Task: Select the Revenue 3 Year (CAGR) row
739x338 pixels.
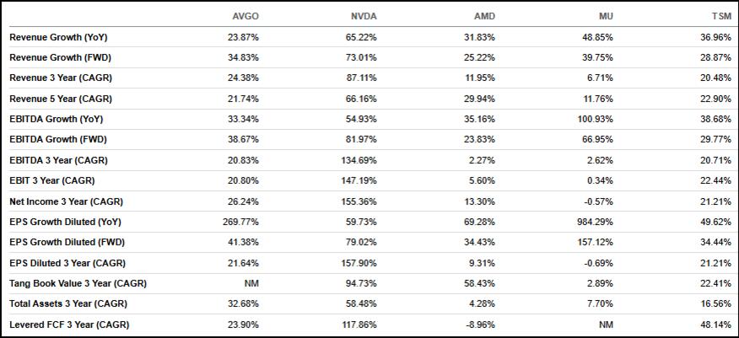Action: pyautogui.click(x=60, y=78)
